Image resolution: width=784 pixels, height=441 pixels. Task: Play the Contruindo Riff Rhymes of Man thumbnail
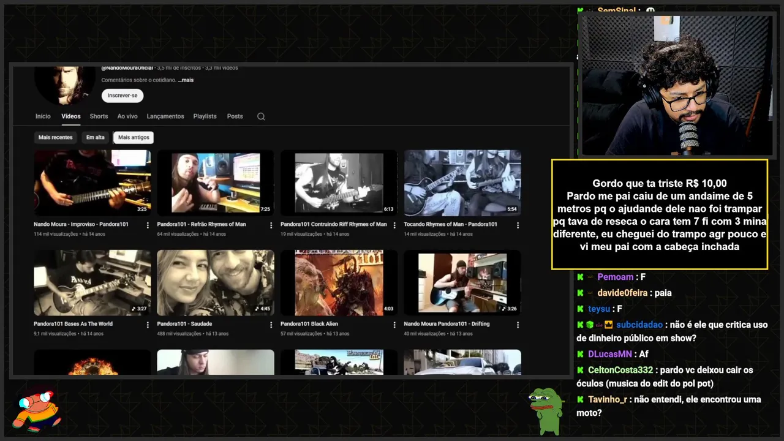point(339,183)
